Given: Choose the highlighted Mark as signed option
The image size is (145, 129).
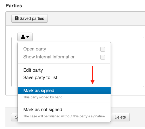Looking at the screenshot, I should (64, 90).
